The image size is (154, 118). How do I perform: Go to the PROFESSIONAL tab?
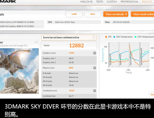click(129, 2)
